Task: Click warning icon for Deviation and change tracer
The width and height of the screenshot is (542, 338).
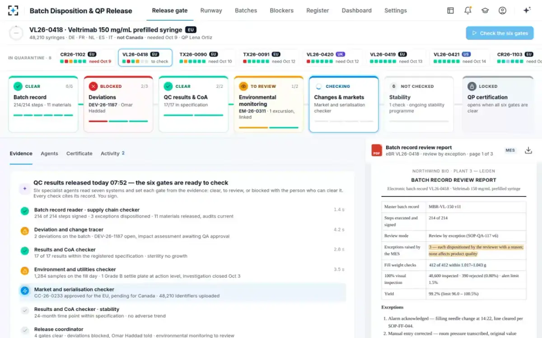Action: [25, 231]
